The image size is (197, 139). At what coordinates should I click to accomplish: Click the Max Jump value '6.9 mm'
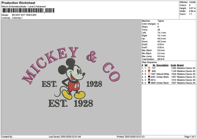[161, 56]
